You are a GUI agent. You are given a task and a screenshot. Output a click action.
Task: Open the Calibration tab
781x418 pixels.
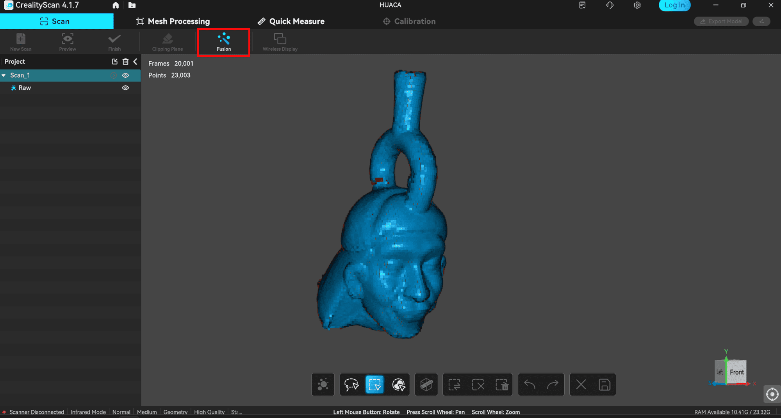point(409,21)
